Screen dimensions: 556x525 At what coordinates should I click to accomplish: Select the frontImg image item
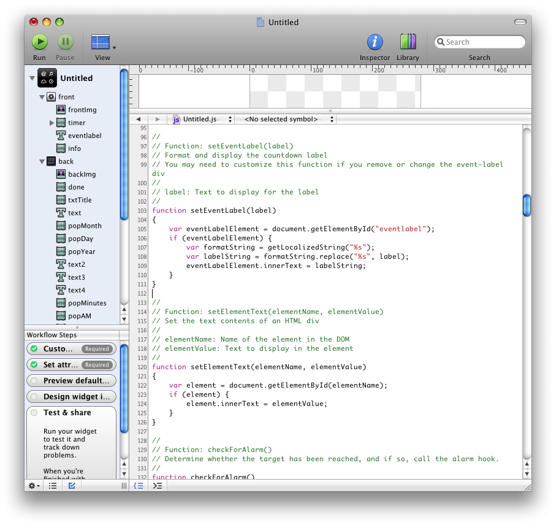click(x=77, y=110)
